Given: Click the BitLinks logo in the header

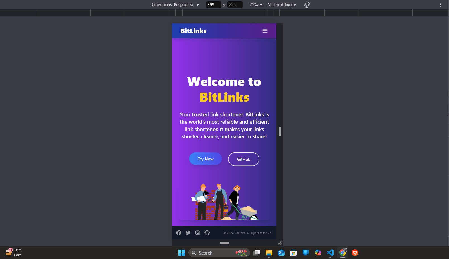Looking at the screenshot, I should tap(193, 31).
